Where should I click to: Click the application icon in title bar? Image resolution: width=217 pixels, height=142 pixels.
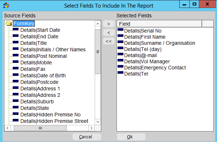click(x=6, y=6)
